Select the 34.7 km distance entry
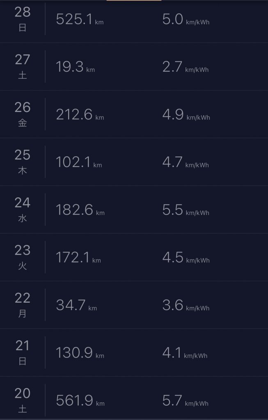Image resolution: width=268 pixels, height=420 pixels. (76, 305)
